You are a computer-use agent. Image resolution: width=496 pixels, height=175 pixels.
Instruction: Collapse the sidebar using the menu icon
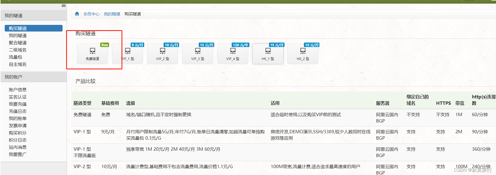coord(64,6)
